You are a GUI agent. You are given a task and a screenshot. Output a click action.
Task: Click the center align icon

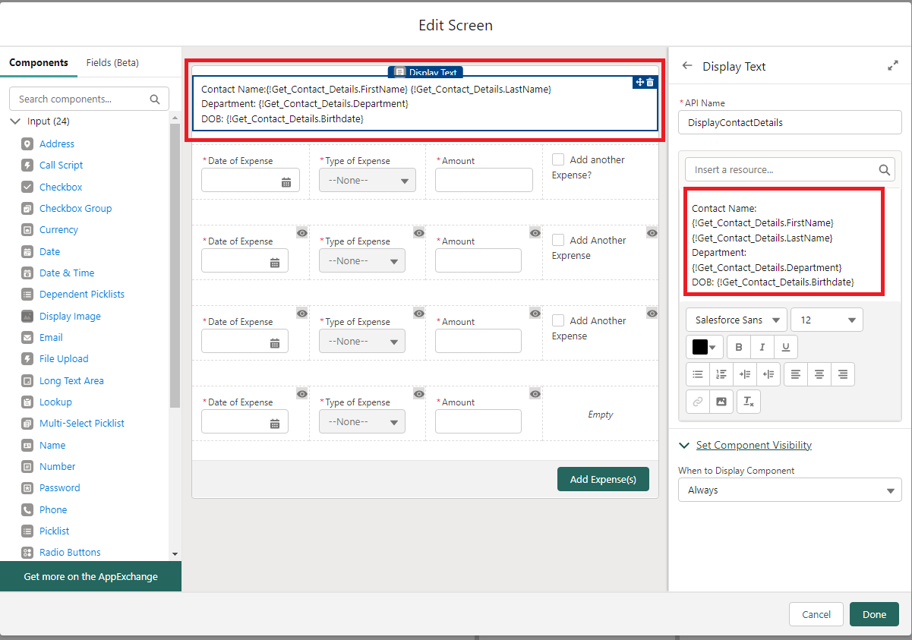pyautogui.click(x=819, y=374)
